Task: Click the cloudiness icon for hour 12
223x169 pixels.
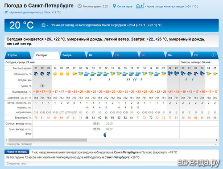Action: click(x=106, y=74)
